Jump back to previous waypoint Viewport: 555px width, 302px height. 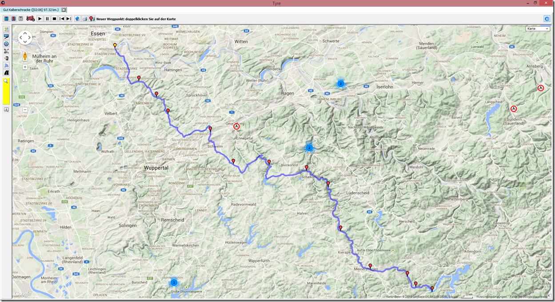(x=62, y=19)
